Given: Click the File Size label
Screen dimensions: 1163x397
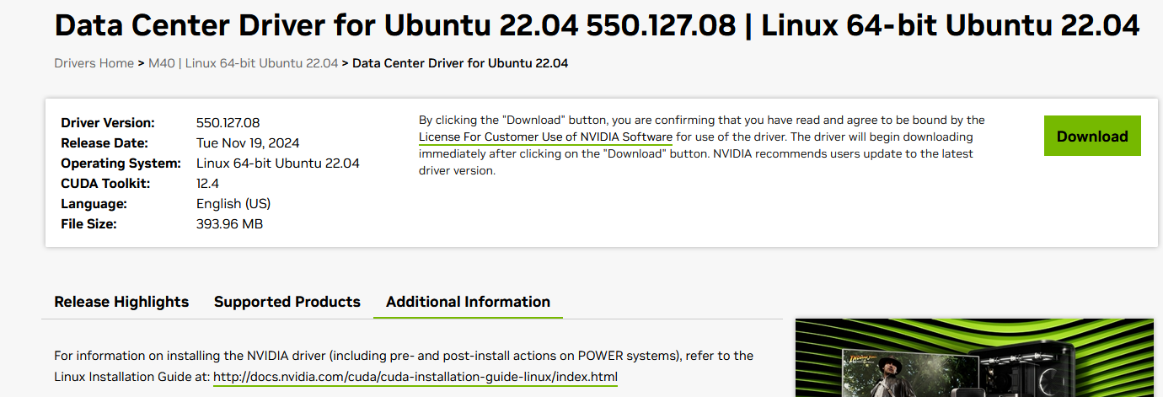Looking at the screenshot, I should click(88, 224).
